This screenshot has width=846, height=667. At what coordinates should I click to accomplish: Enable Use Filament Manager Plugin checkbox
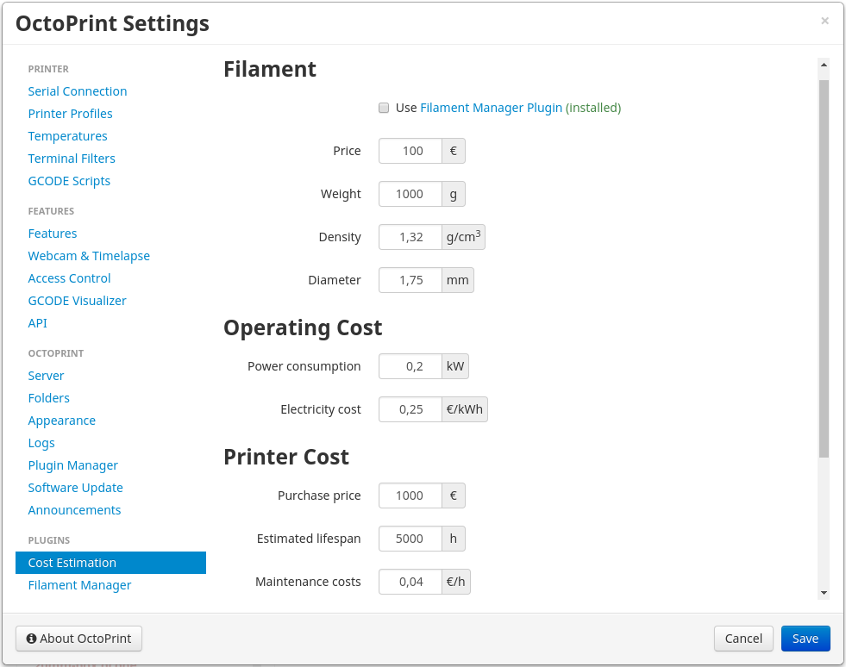pos(384,108)
